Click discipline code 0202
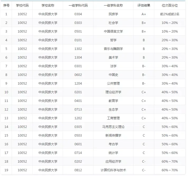 point(78,162)
